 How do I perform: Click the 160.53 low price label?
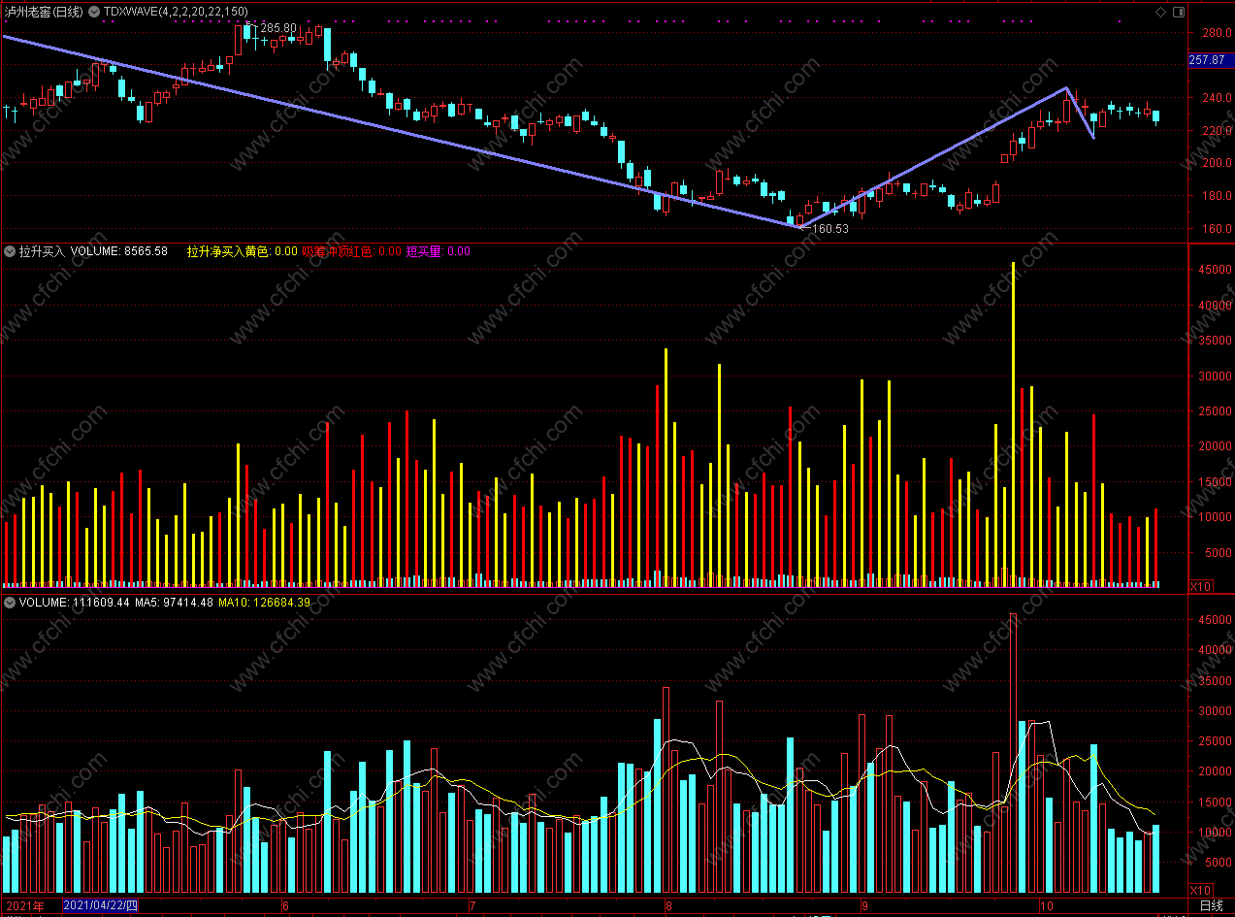click(x=830, y=229)
